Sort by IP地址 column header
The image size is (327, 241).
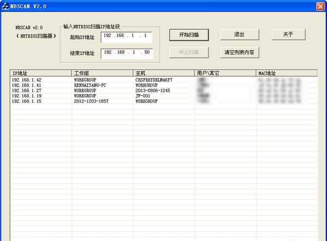[x=41, y=73]
